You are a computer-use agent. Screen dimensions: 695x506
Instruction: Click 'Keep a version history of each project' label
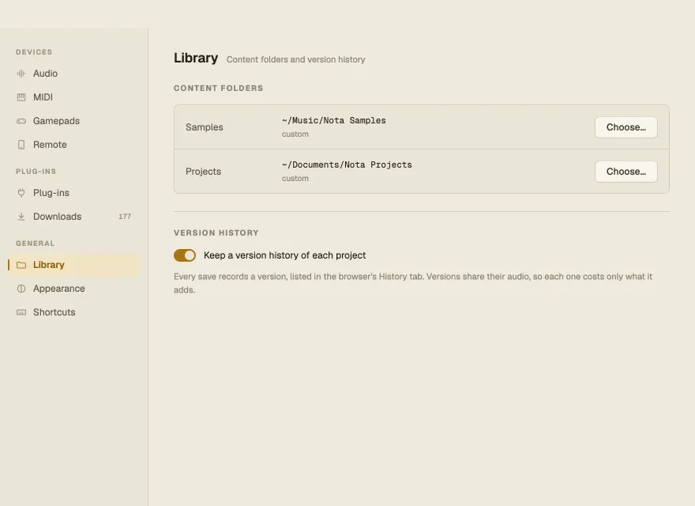click(x=284, y=255)
